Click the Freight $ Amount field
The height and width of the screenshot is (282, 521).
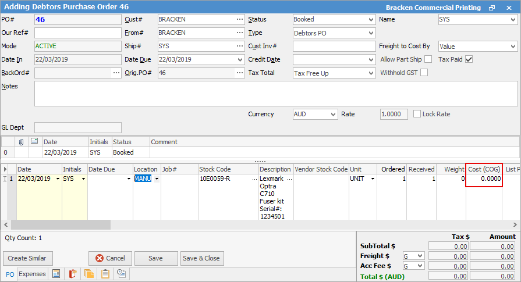492,256
